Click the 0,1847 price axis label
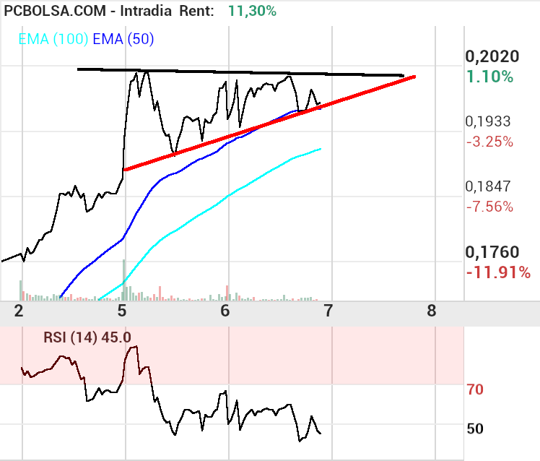The image size is (540, 461). (489, 186)
